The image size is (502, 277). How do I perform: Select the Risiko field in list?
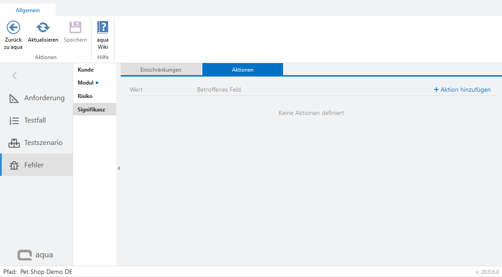85,96
